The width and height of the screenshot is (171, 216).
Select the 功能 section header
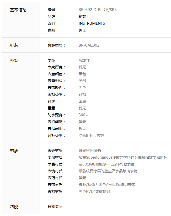point(14,207)
